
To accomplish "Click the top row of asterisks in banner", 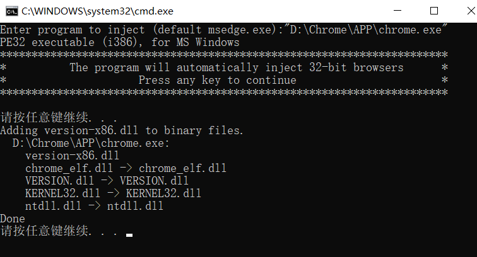I will coord(224,55).
